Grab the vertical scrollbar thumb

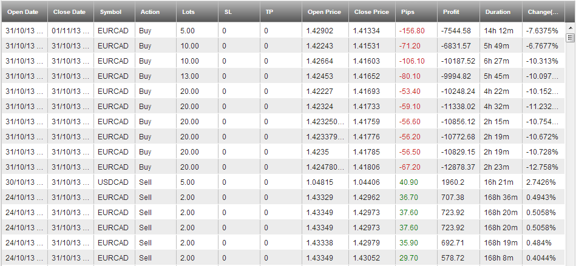[x=570, y=38]
